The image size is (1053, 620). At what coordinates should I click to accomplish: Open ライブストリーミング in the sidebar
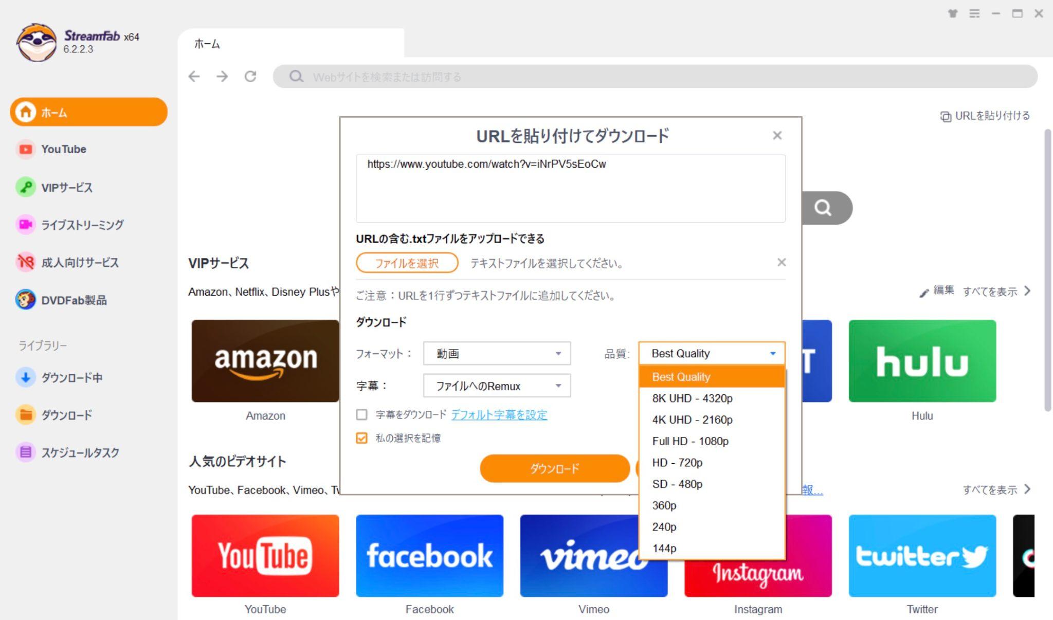[70, 225]
